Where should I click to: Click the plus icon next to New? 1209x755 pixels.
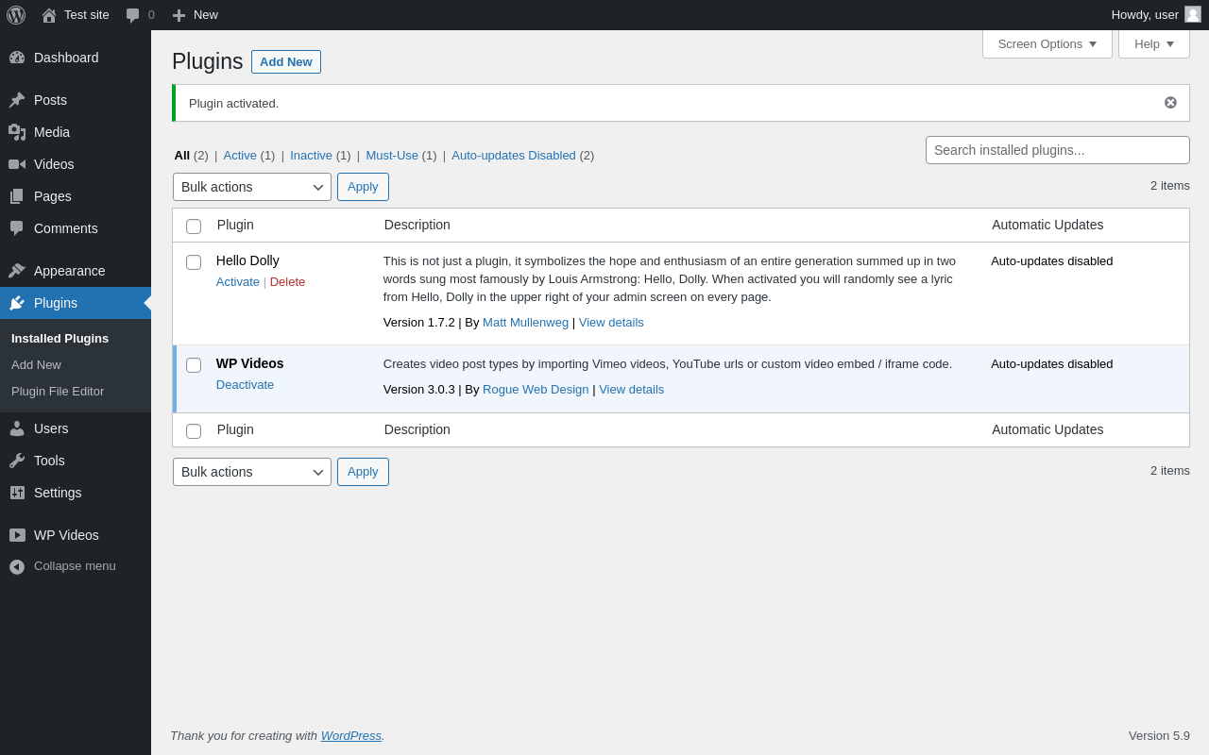[179, 15]
